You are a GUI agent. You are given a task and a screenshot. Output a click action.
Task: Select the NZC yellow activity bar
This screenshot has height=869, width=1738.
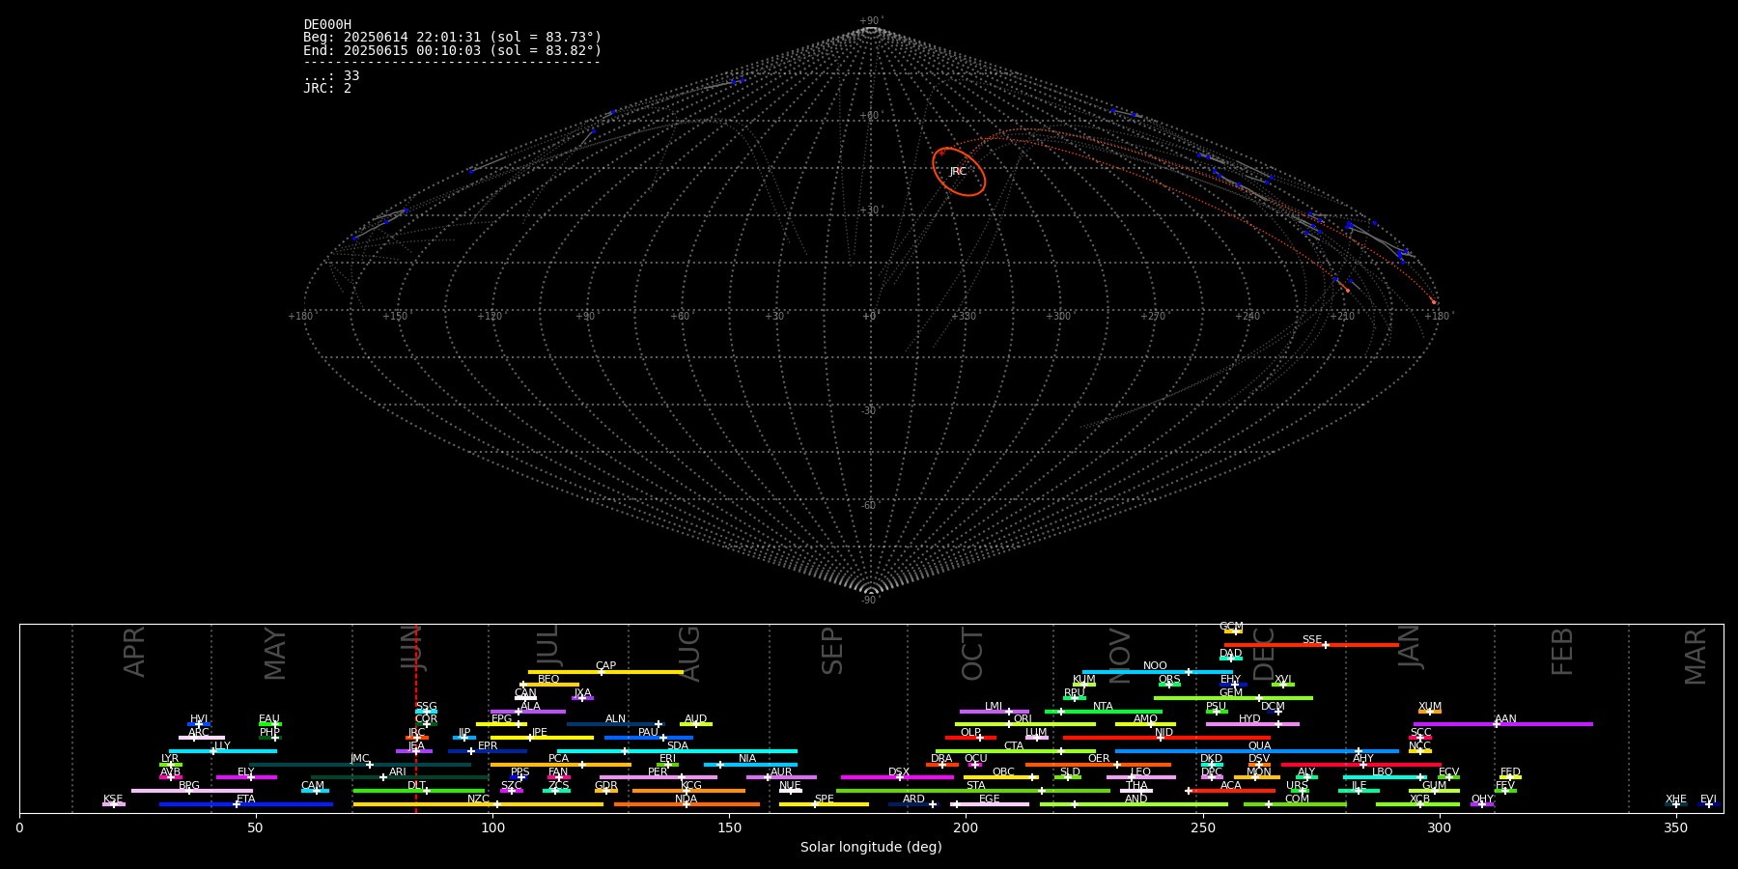pyautogui.click(x=478, y=804)
